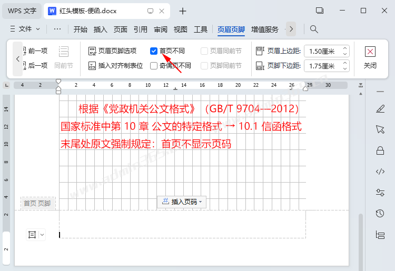Go to 前一项 header/footer
This screenshot has height=271, width=395.
(x=35, y=51)
